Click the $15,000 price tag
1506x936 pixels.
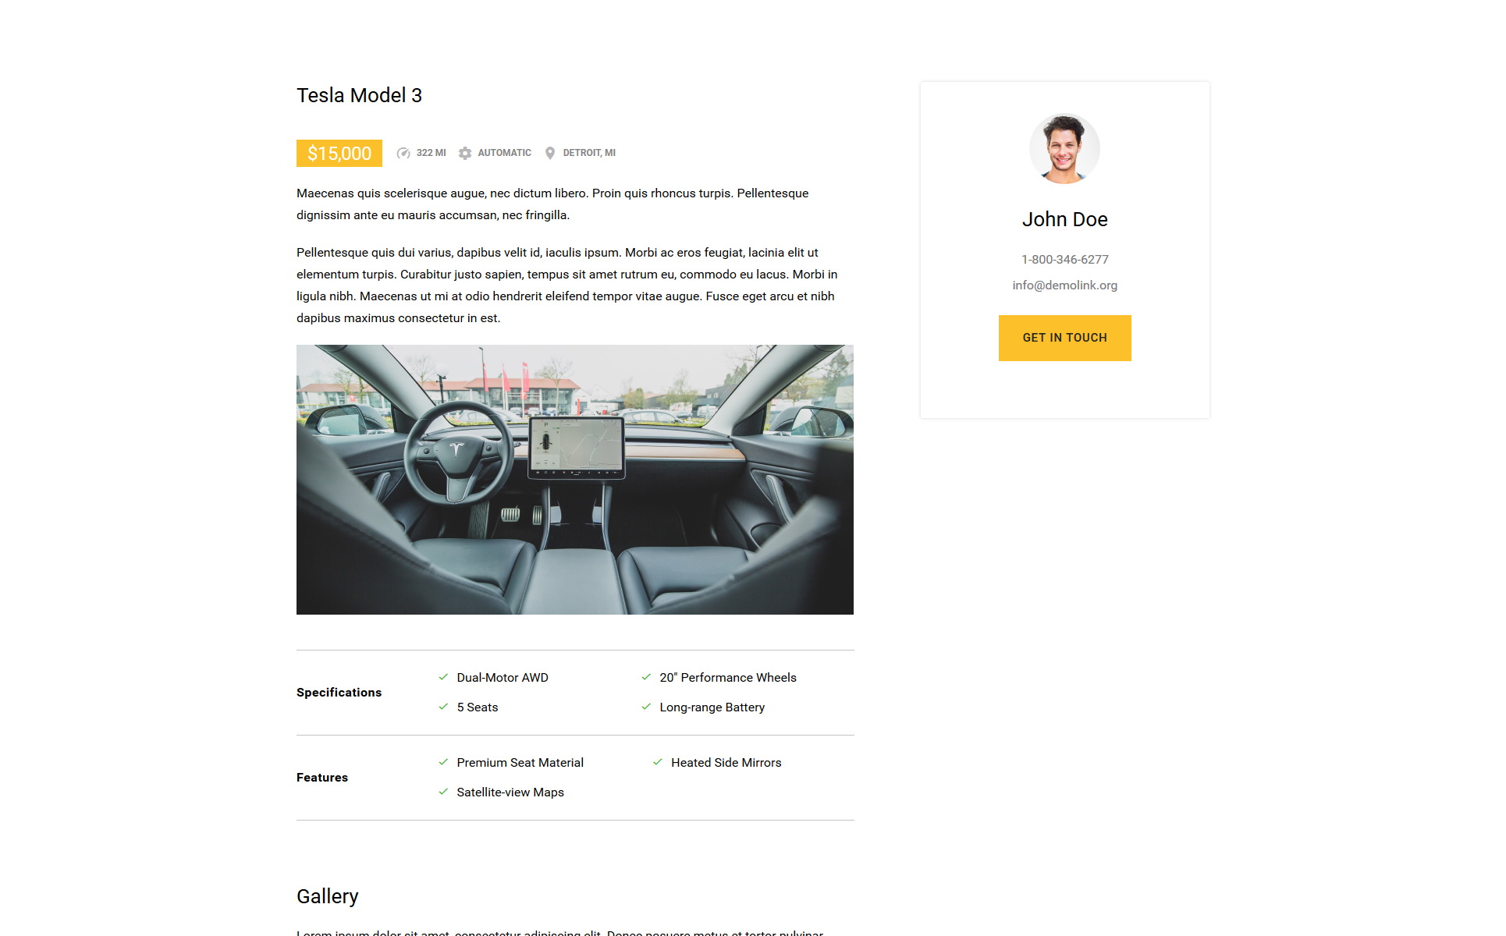(339, 153)
